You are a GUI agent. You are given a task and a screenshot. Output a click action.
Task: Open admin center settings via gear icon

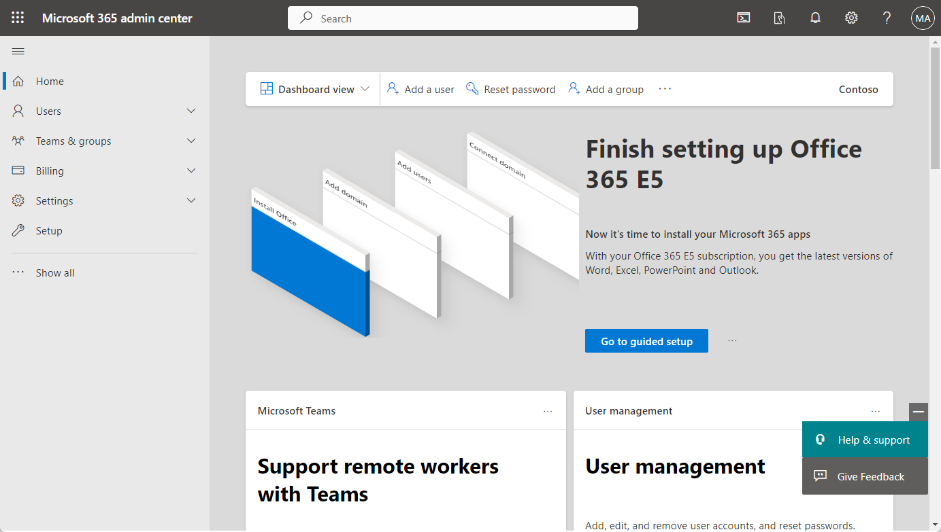click(x=851, y=18)
